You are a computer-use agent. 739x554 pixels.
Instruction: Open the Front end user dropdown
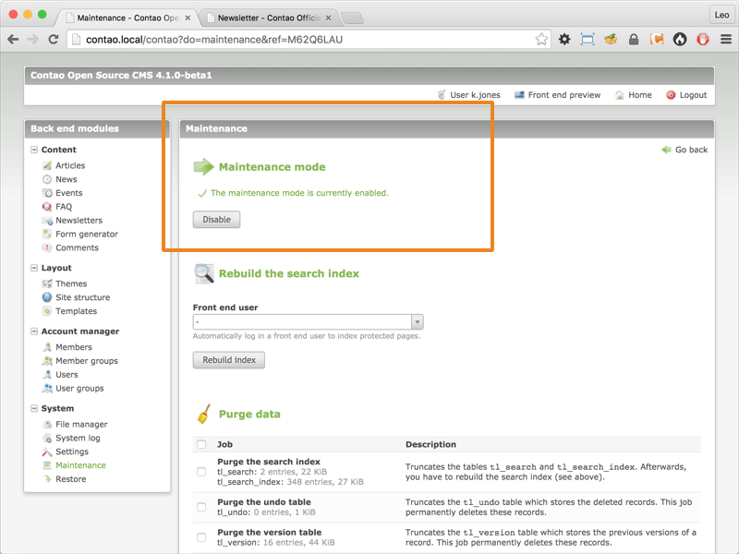coord(309,321)
